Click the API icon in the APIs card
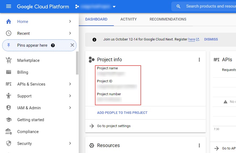236x153 pixels. [217, 60]
